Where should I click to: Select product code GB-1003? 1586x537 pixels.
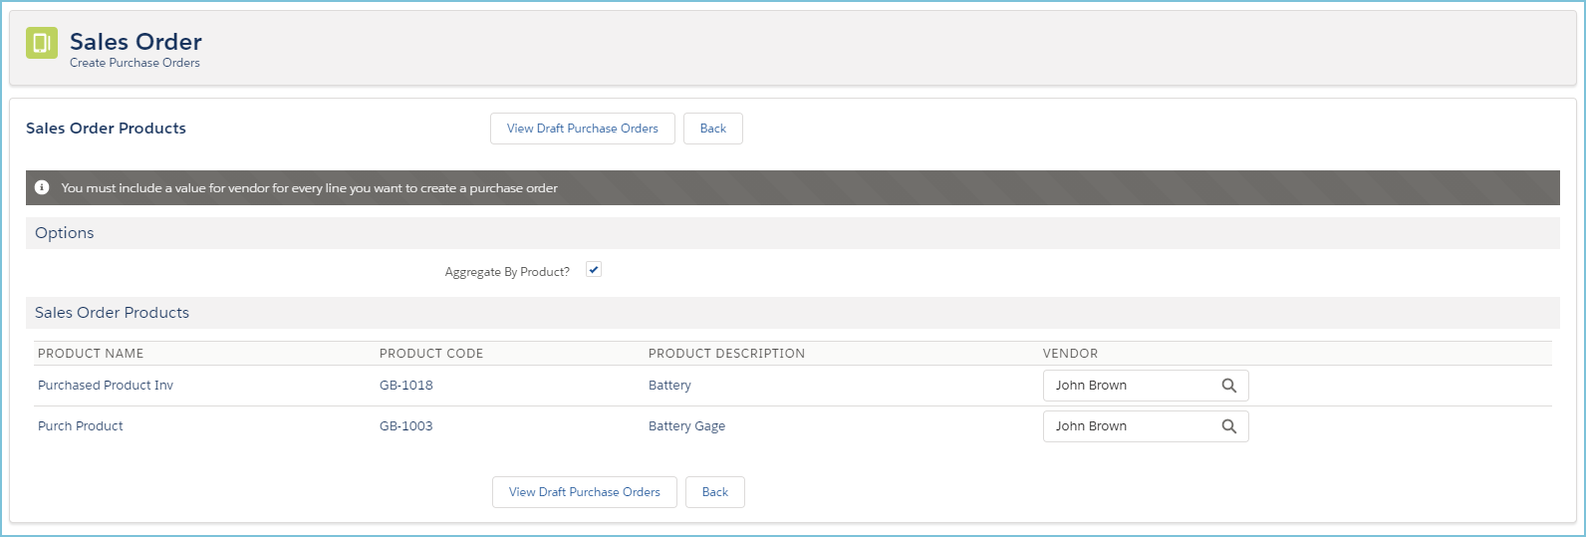tap(406, 426)
